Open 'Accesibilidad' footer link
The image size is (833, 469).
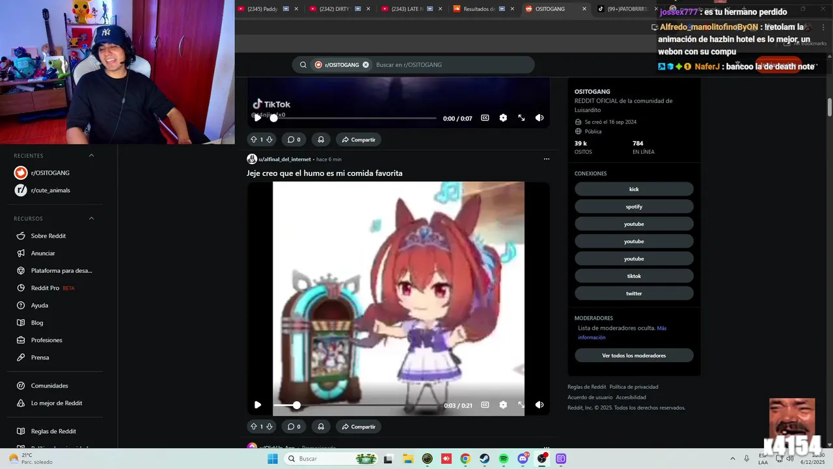point(631,397)
